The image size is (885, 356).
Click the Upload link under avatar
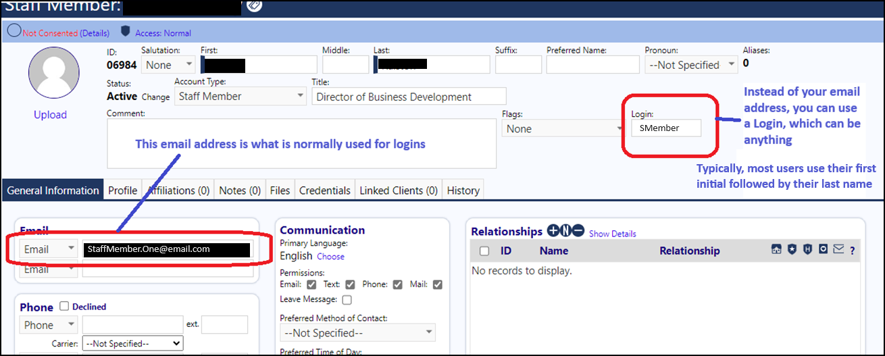click(x=51, y=115)
